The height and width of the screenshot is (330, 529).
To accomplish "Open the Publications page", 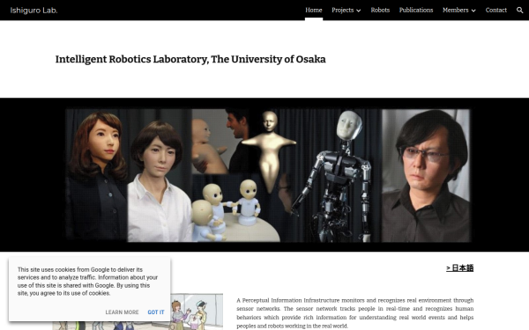I will 416,10.
